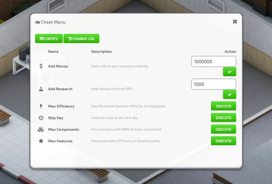Click the clock Skip Day icon
This screenshot has width=272, height=184.
41,118
